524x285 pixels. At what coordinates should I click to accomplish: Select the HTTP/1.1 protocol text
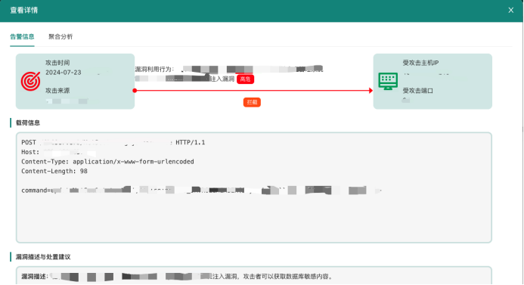[x=191, y=142]
